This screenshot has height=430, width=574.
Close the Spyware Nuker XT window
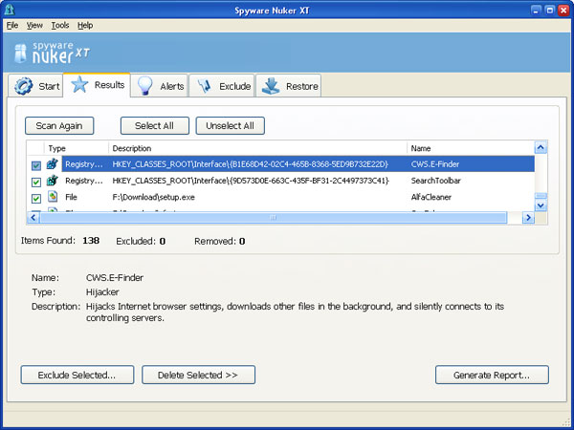tap(563, 11)
